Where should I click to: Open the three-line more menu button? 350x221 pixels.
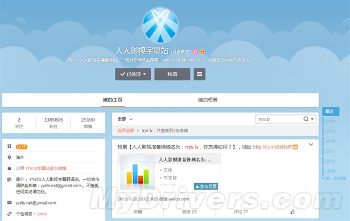[199, 74]
